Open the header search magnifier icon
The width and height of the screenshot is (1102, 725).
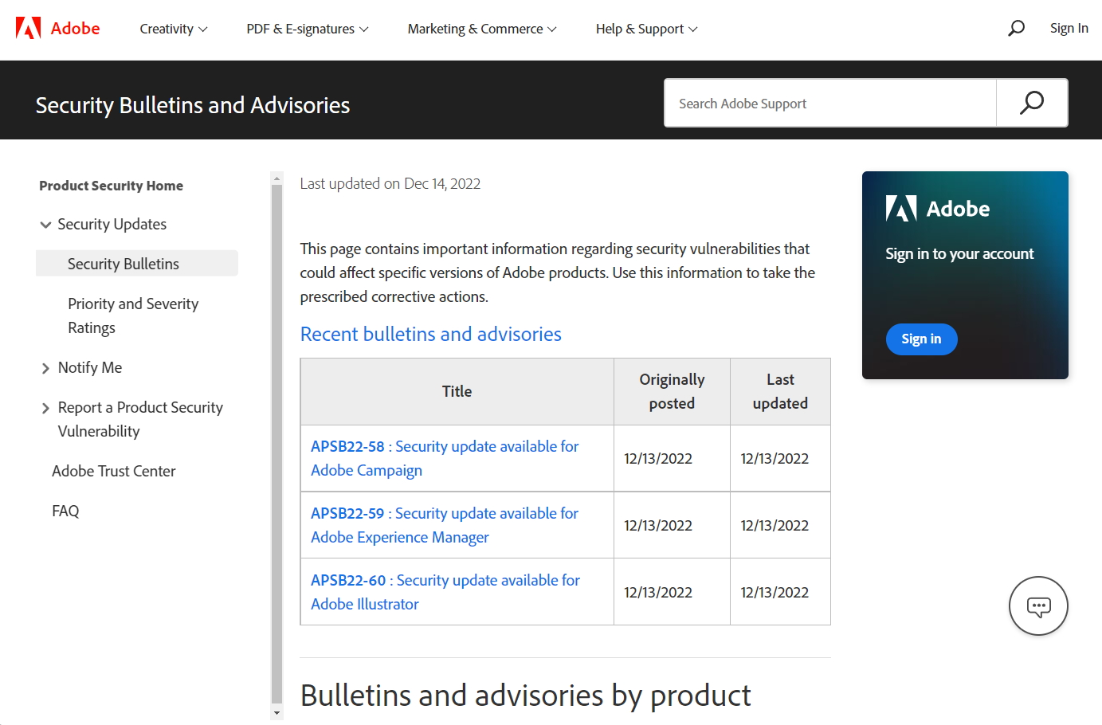tap(1016, 29)
